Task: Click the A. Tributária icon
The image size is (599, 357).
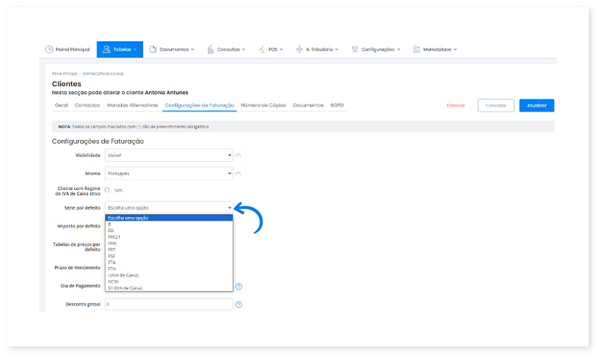Action: 299,49
